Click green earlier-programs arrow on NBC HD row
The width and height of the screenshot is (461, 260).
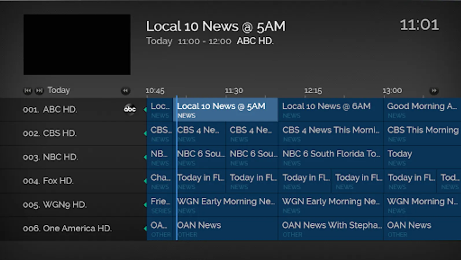[x=145, y=157]
